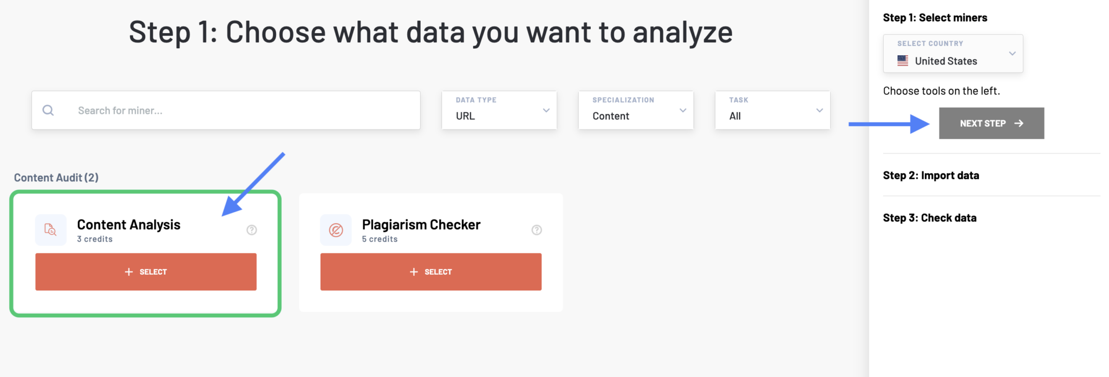Click the Content Audit section heading
Viewport: 1109px width, 377px height.
(x=56, y=177)
